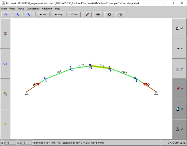The image size is (187, 146).
Task: Click the zoom in magnifier
Action: 28,15
